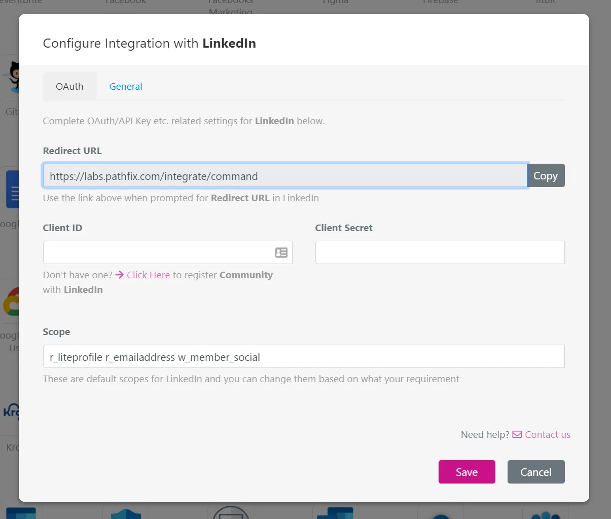Cancel the integration dialog
This screenshot has width=611, height=519.
tap(536, 472)
